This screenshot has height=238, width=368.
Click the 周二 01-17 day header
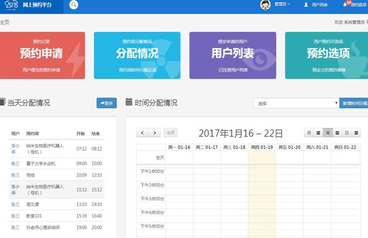pos(207,147)
